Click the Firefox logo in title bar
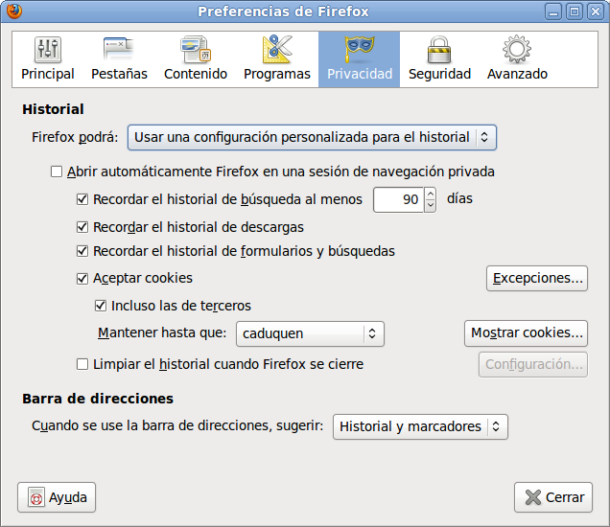Viewport: 610px width, 527px height. point(14,11)
